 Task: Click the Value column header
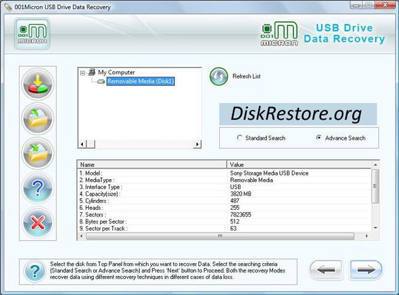(299, 164)
